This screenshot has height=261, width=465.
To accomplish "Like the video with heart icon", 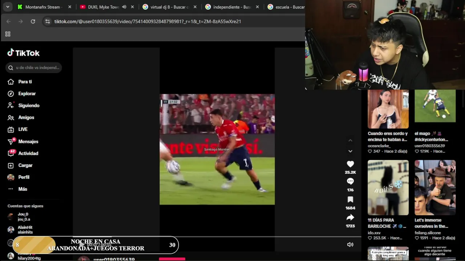I will click(350, 164).
